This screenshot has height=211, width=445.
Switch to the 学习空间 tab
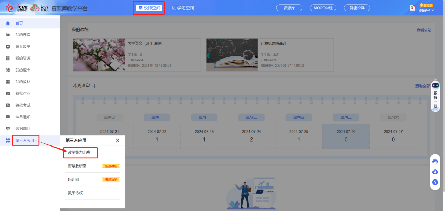click(183, 8)
